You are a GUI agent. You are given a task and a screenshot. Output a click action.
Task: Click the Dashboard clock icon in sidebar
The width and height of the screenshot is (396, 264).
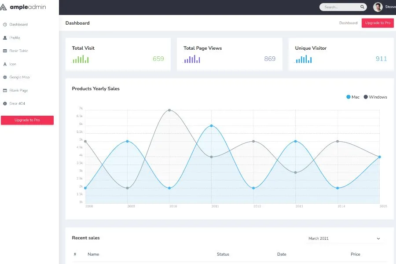click(5, 25)
